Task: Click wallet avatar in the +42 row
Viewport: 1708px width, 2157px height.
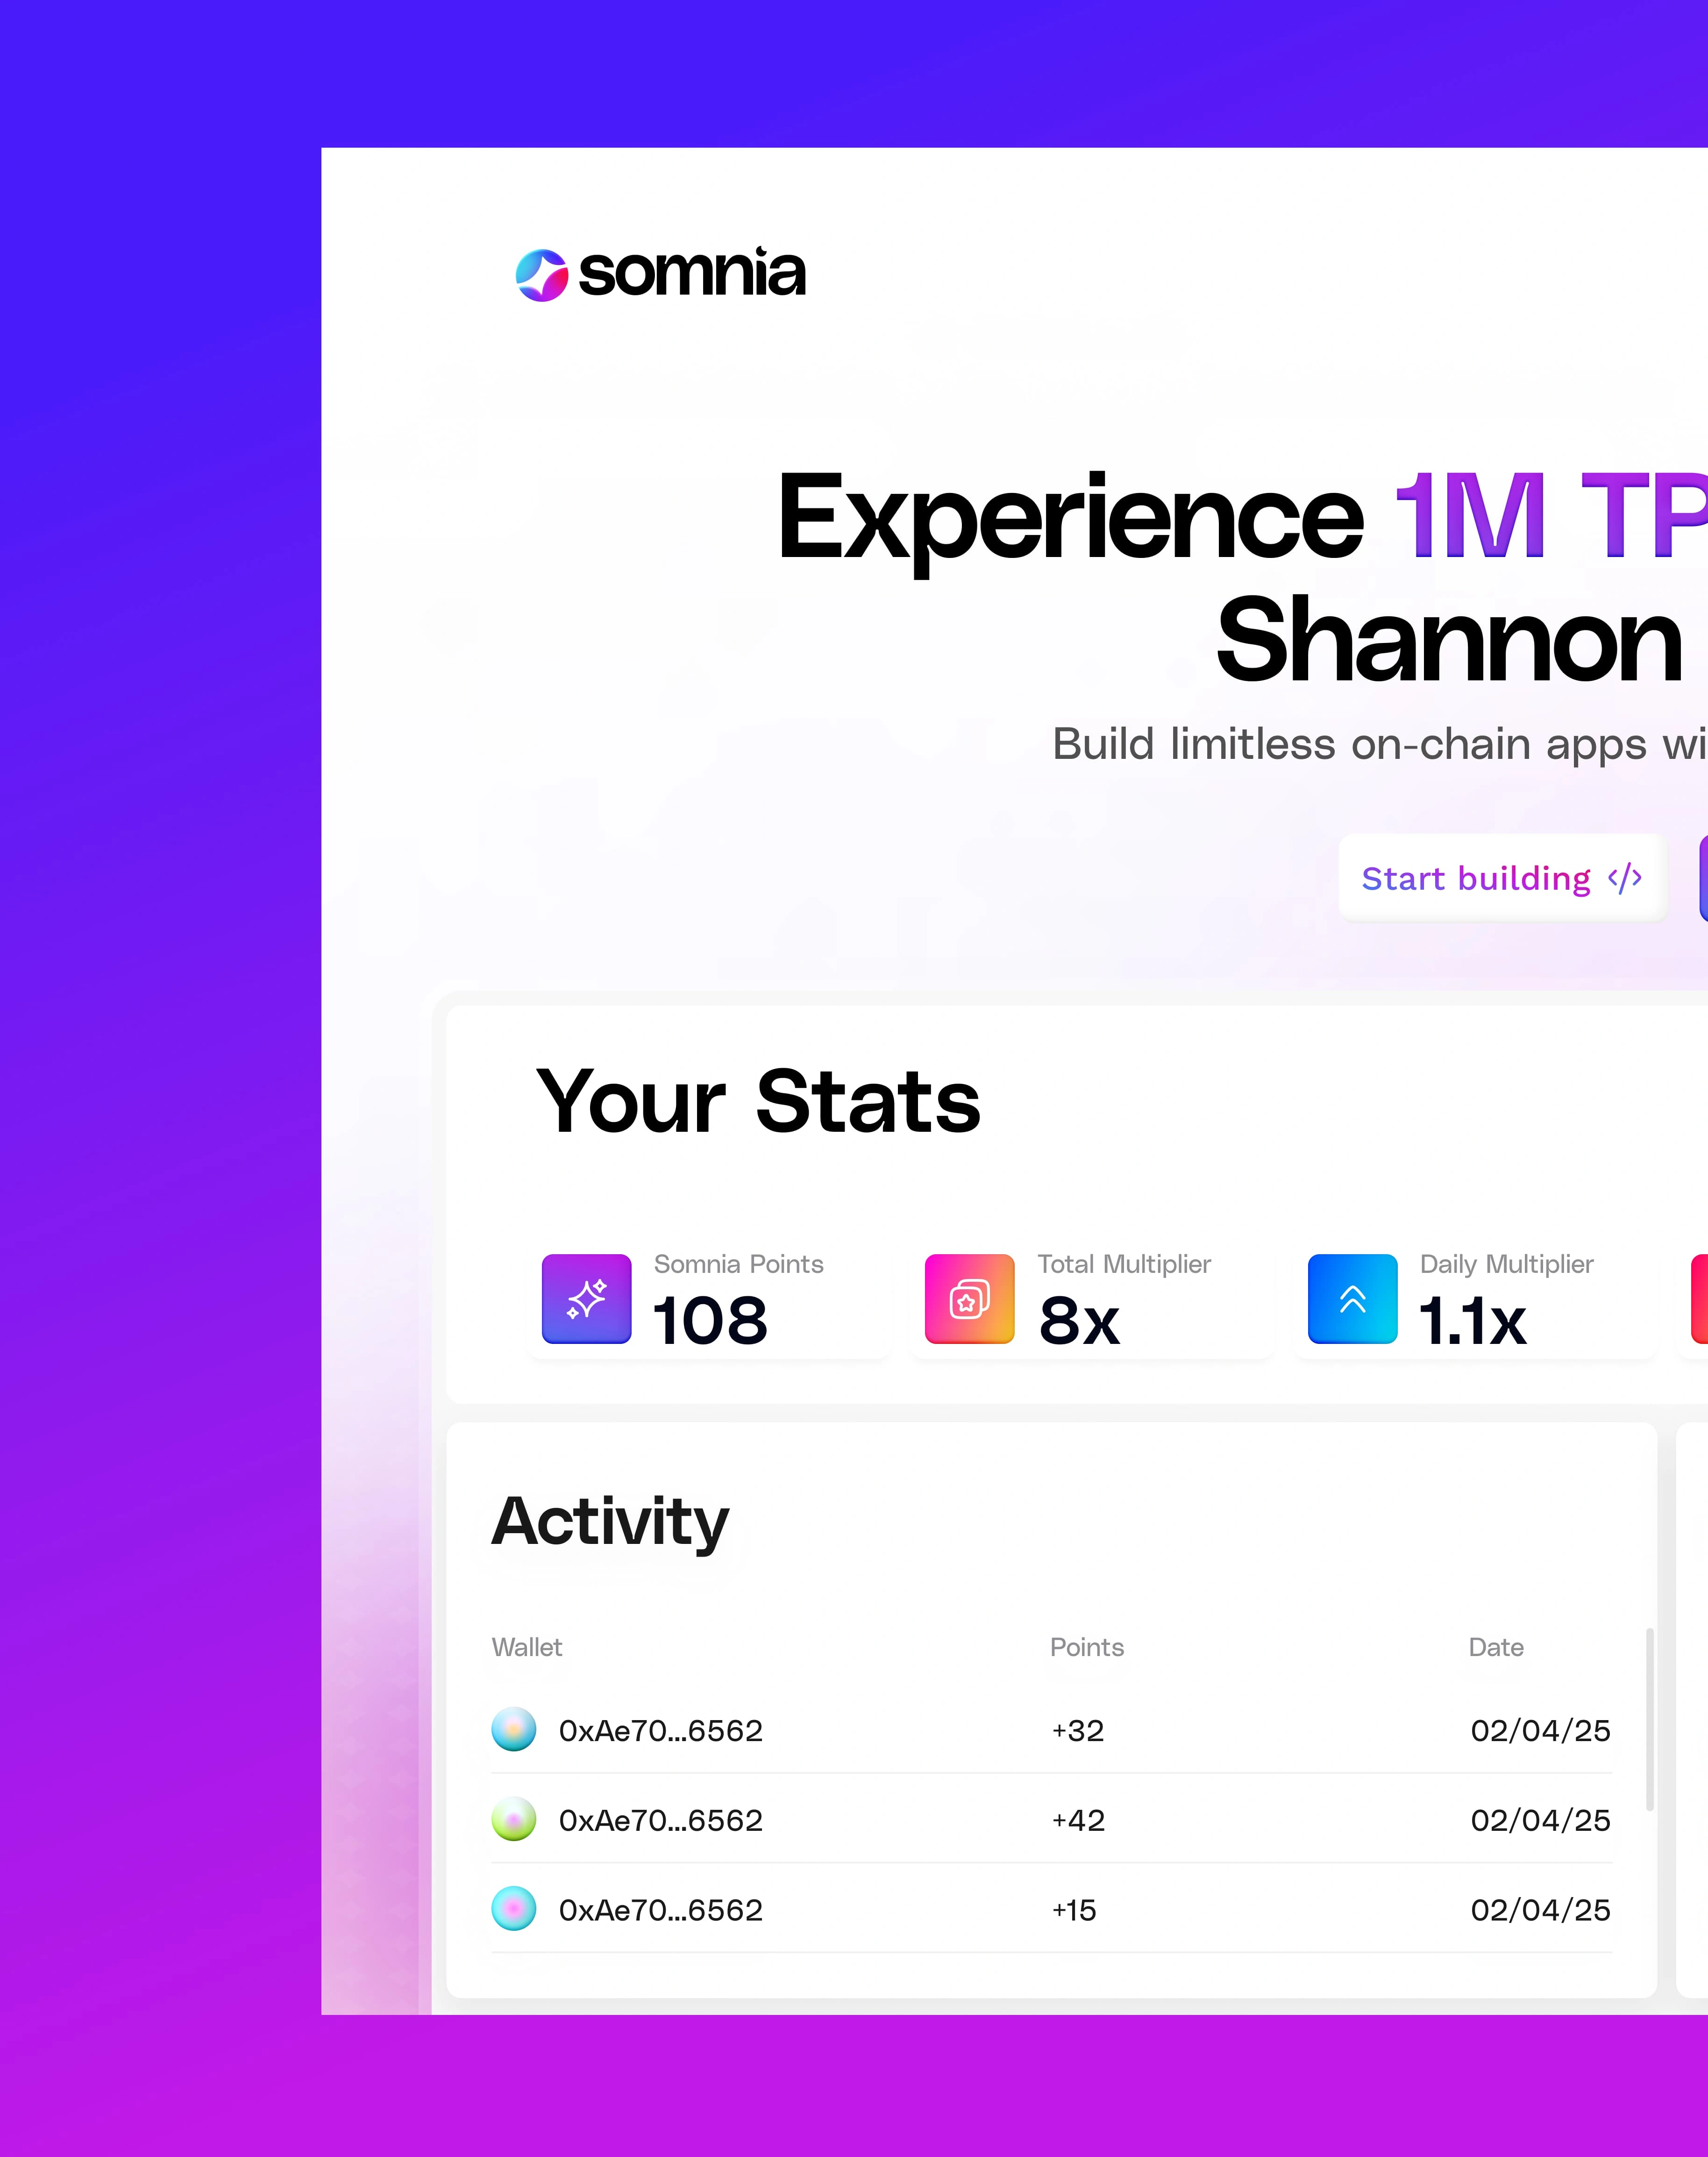Action: coord(514,1819)
